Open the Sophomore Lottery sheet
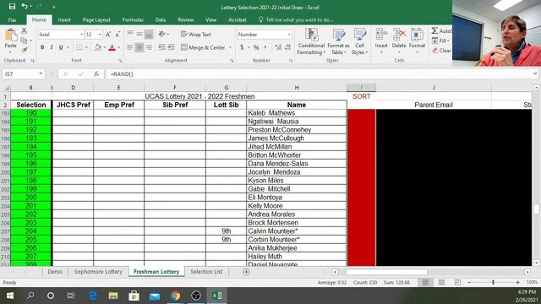 [98, 272]
